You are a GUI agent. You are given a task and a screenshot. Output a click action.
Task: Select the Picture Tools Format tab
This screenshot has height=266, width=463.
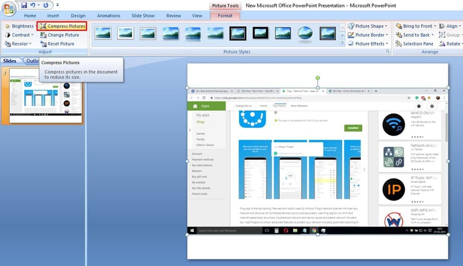[x=225, y=16]
